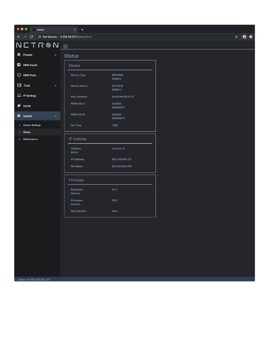Click the RDM UID B value
This screenshot has height=355, width=269.
118,116
